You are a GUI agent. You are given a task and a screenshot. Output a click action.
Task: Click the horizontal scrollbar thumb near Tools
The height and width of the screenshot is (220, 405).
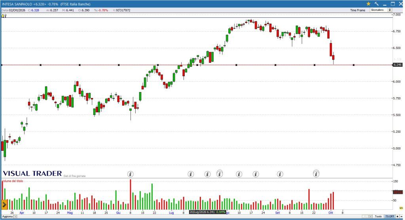tap(365, 217)
